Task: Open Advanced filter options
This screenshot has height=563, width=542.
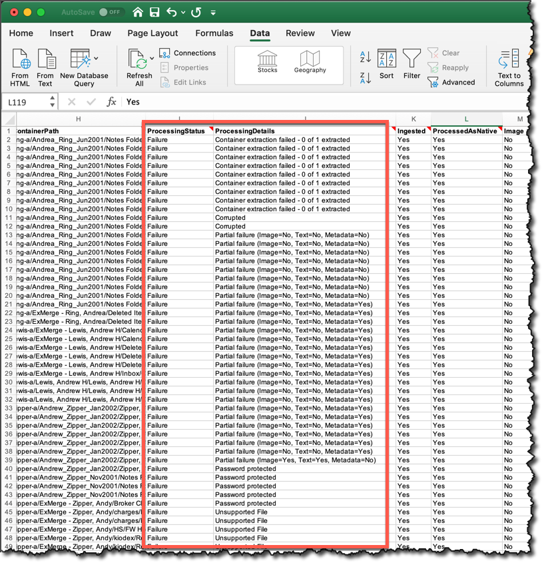Action: (451, 83)
